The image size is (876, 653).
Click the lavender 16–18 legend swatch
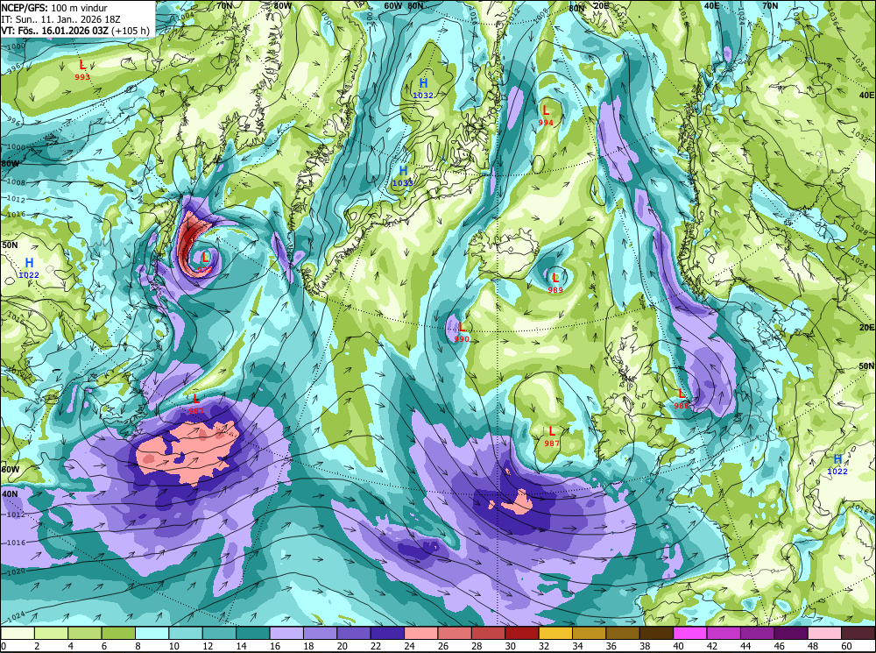tap(286, 633)
